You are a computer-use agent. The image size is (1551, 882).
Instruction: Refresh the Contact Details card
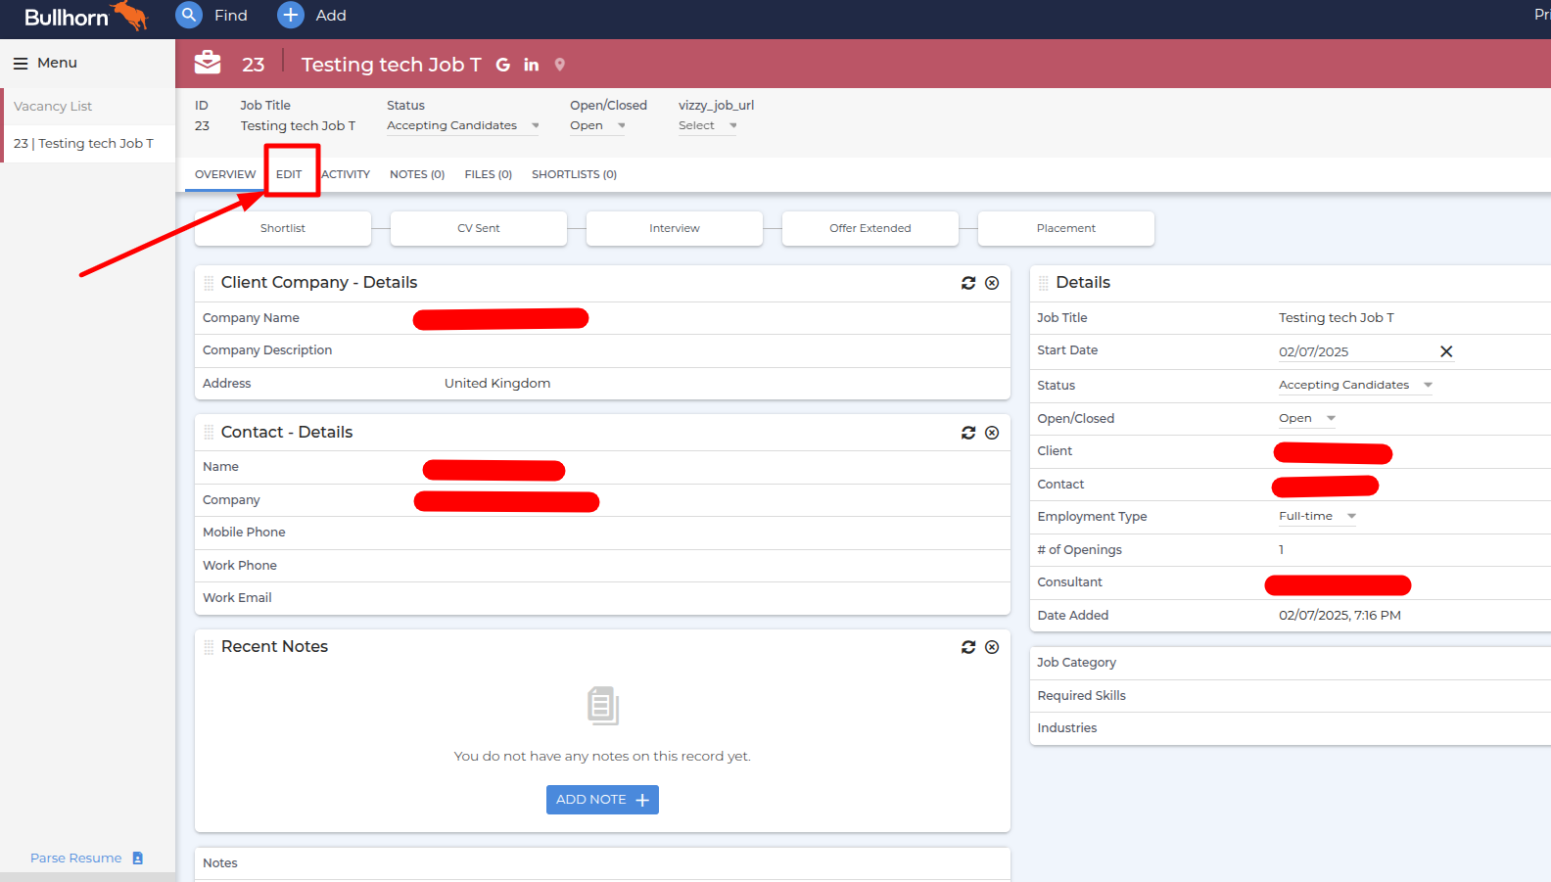tap(968, 433)
